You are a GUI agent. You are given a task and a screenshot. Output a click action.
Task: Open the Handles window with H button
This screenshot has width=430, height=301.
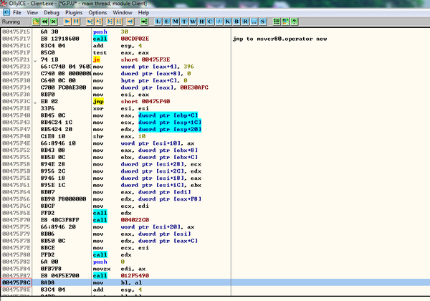pyautogui.click(x=203, y=22)
